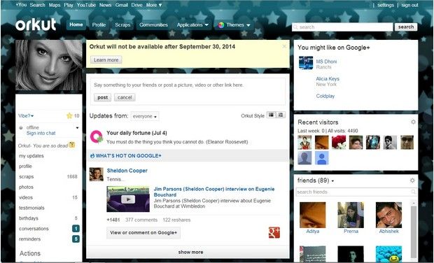Open birthdays in the left sidebar

tap(29, 218)
